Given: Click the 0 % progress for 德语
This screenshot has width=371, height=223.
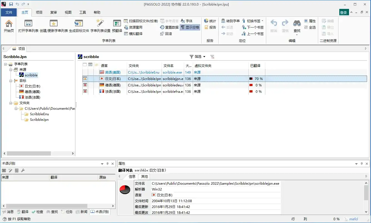Looking at the screenshot, I should 256,85.
